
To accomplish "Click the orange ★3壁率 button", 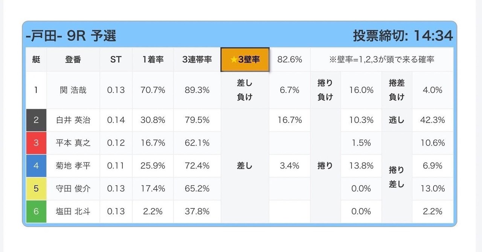I will point(245,59).
